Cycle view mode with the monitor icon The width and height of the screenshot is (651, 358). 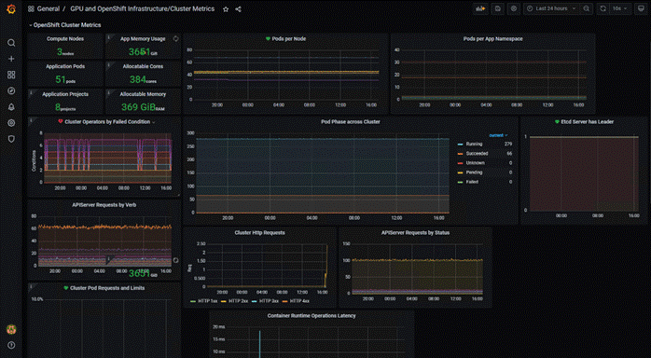(641, 8)
